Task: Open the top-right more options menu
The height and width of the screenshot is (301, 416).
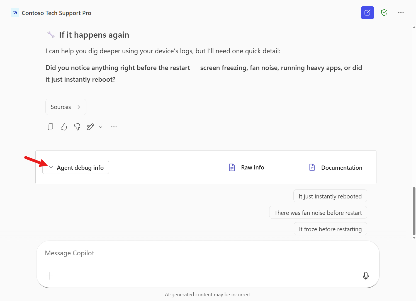Action: click(401, 13)
